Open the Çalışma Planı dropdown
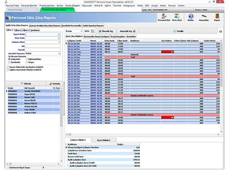This screenshot has height=170, width=229. point(59,42)
